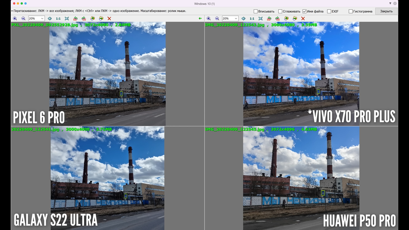The width and height of the screenshot is (409, 230).
Task: Click the red X in left pane toolbar
Action: pyautogui.click(x=109, y=18)
